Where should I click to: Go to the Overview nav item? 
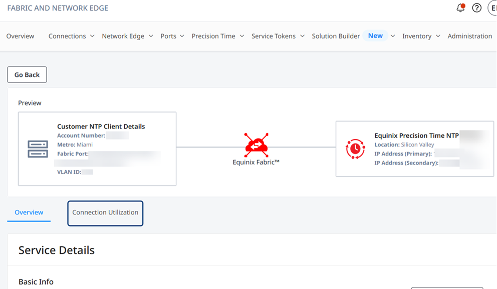click(21, 36)
